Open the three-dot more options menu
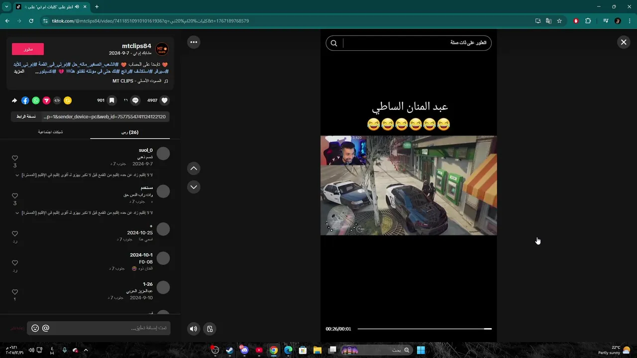The height and width of the screenshot is (358, 637). click(194, 42)
